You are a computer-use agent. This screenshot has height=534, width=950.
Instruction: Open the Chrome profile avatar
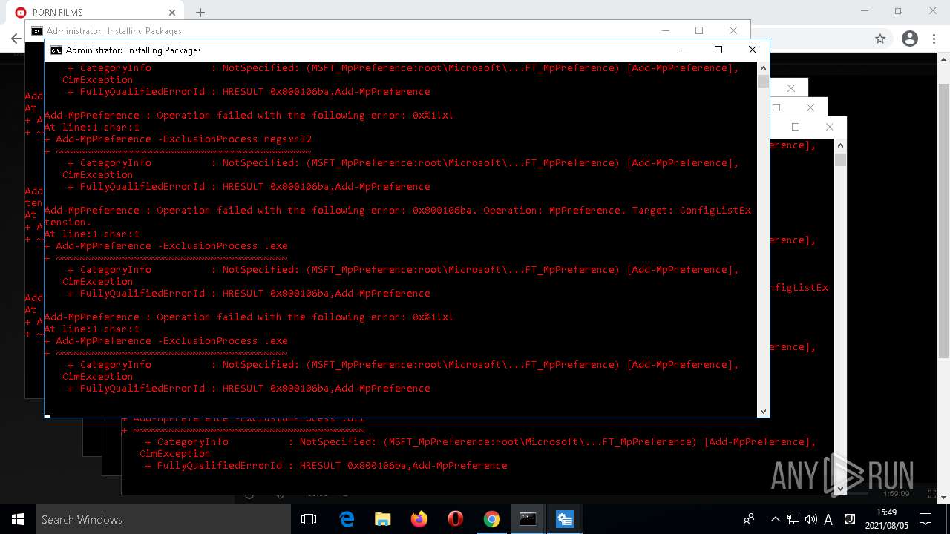point(909,39)
